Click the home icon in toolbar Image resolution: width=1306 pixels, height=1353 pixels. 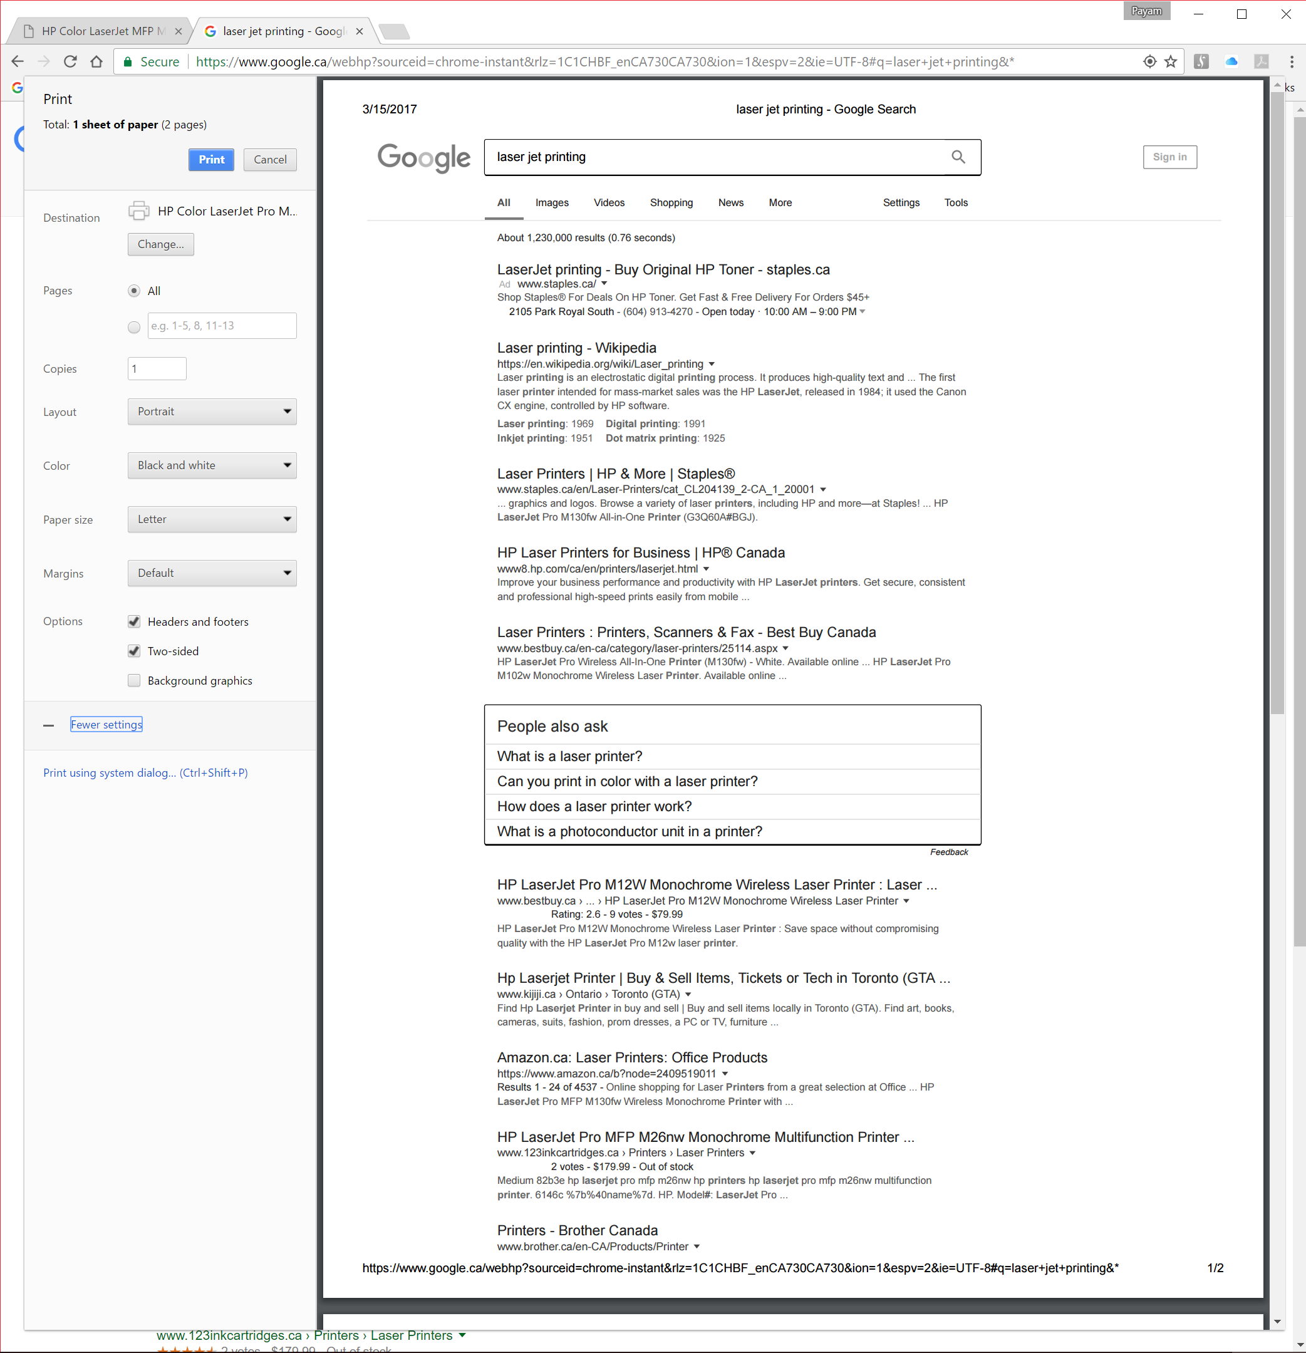pos(96,61)
